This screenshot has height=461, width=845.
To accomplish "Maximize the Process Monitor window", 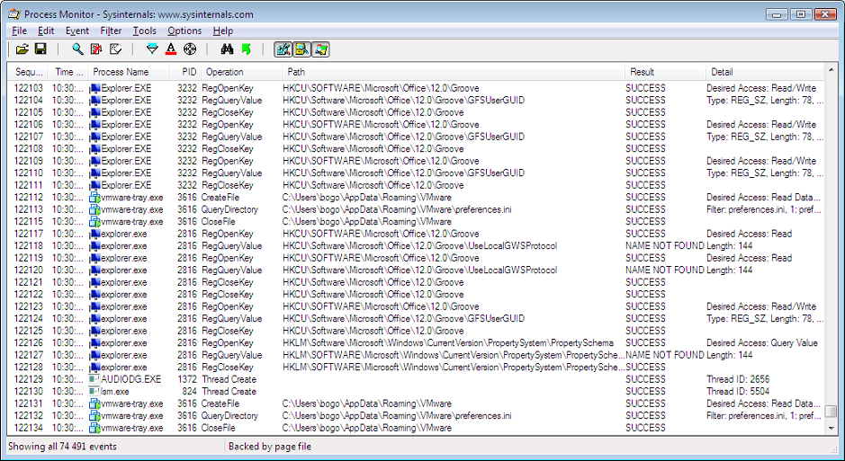I will point(801,14).
